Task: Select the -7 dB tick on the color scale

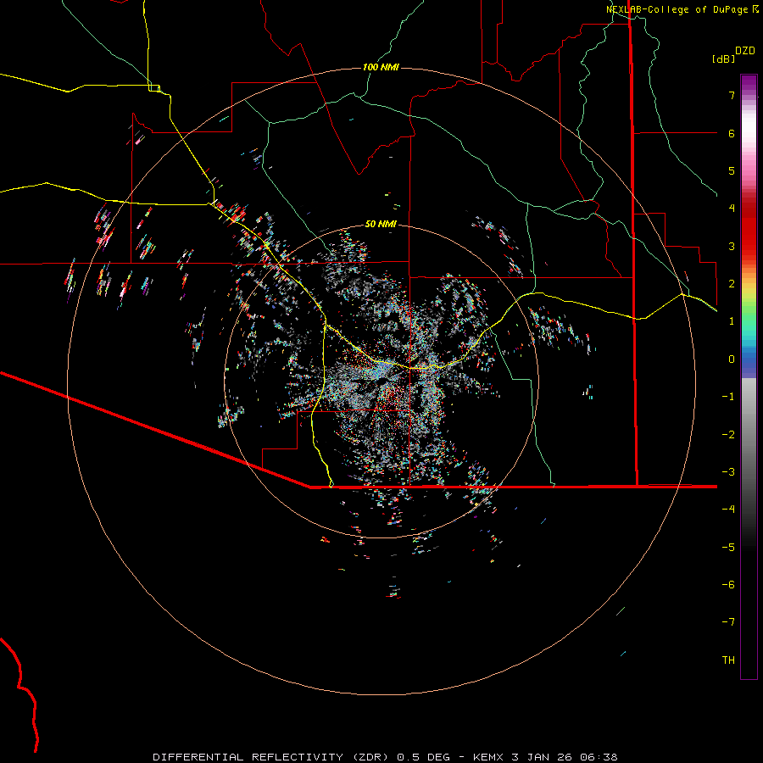Action: pyautogui.click(x=728, y=622)
